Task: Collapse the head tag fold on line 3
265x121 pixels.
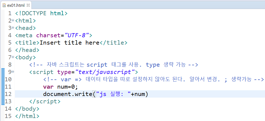Action: [13, 28]
